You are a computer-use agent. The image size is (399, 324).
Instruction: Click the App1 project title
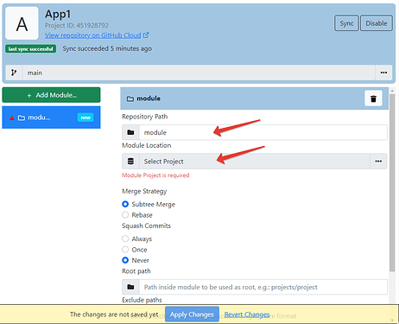[58, 14]
